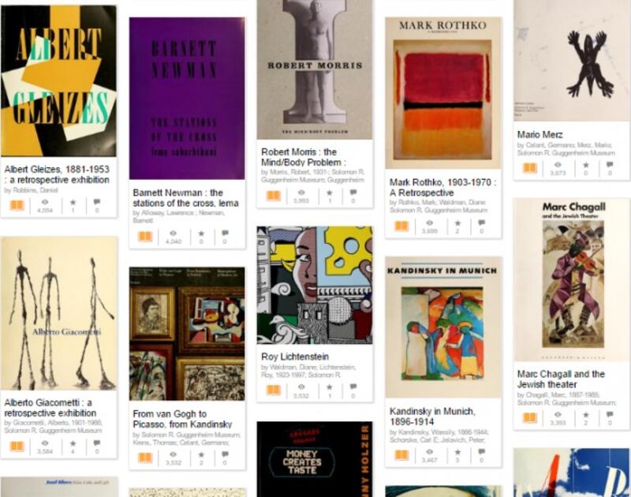Open Mark Rothko, 1903-1970 A Retrospective link
631x497 pixels.
coord(442,187)
